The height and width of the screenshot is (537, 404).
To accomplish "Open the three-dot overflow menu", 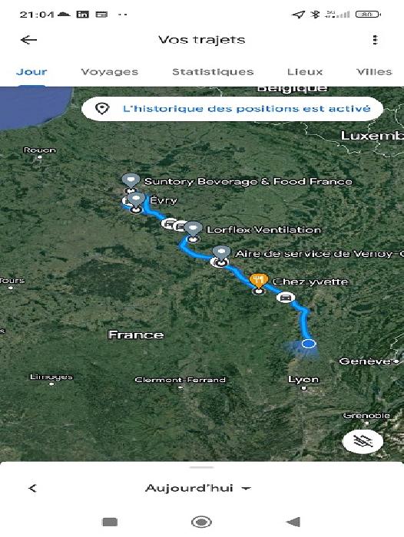I will [375, 40].
